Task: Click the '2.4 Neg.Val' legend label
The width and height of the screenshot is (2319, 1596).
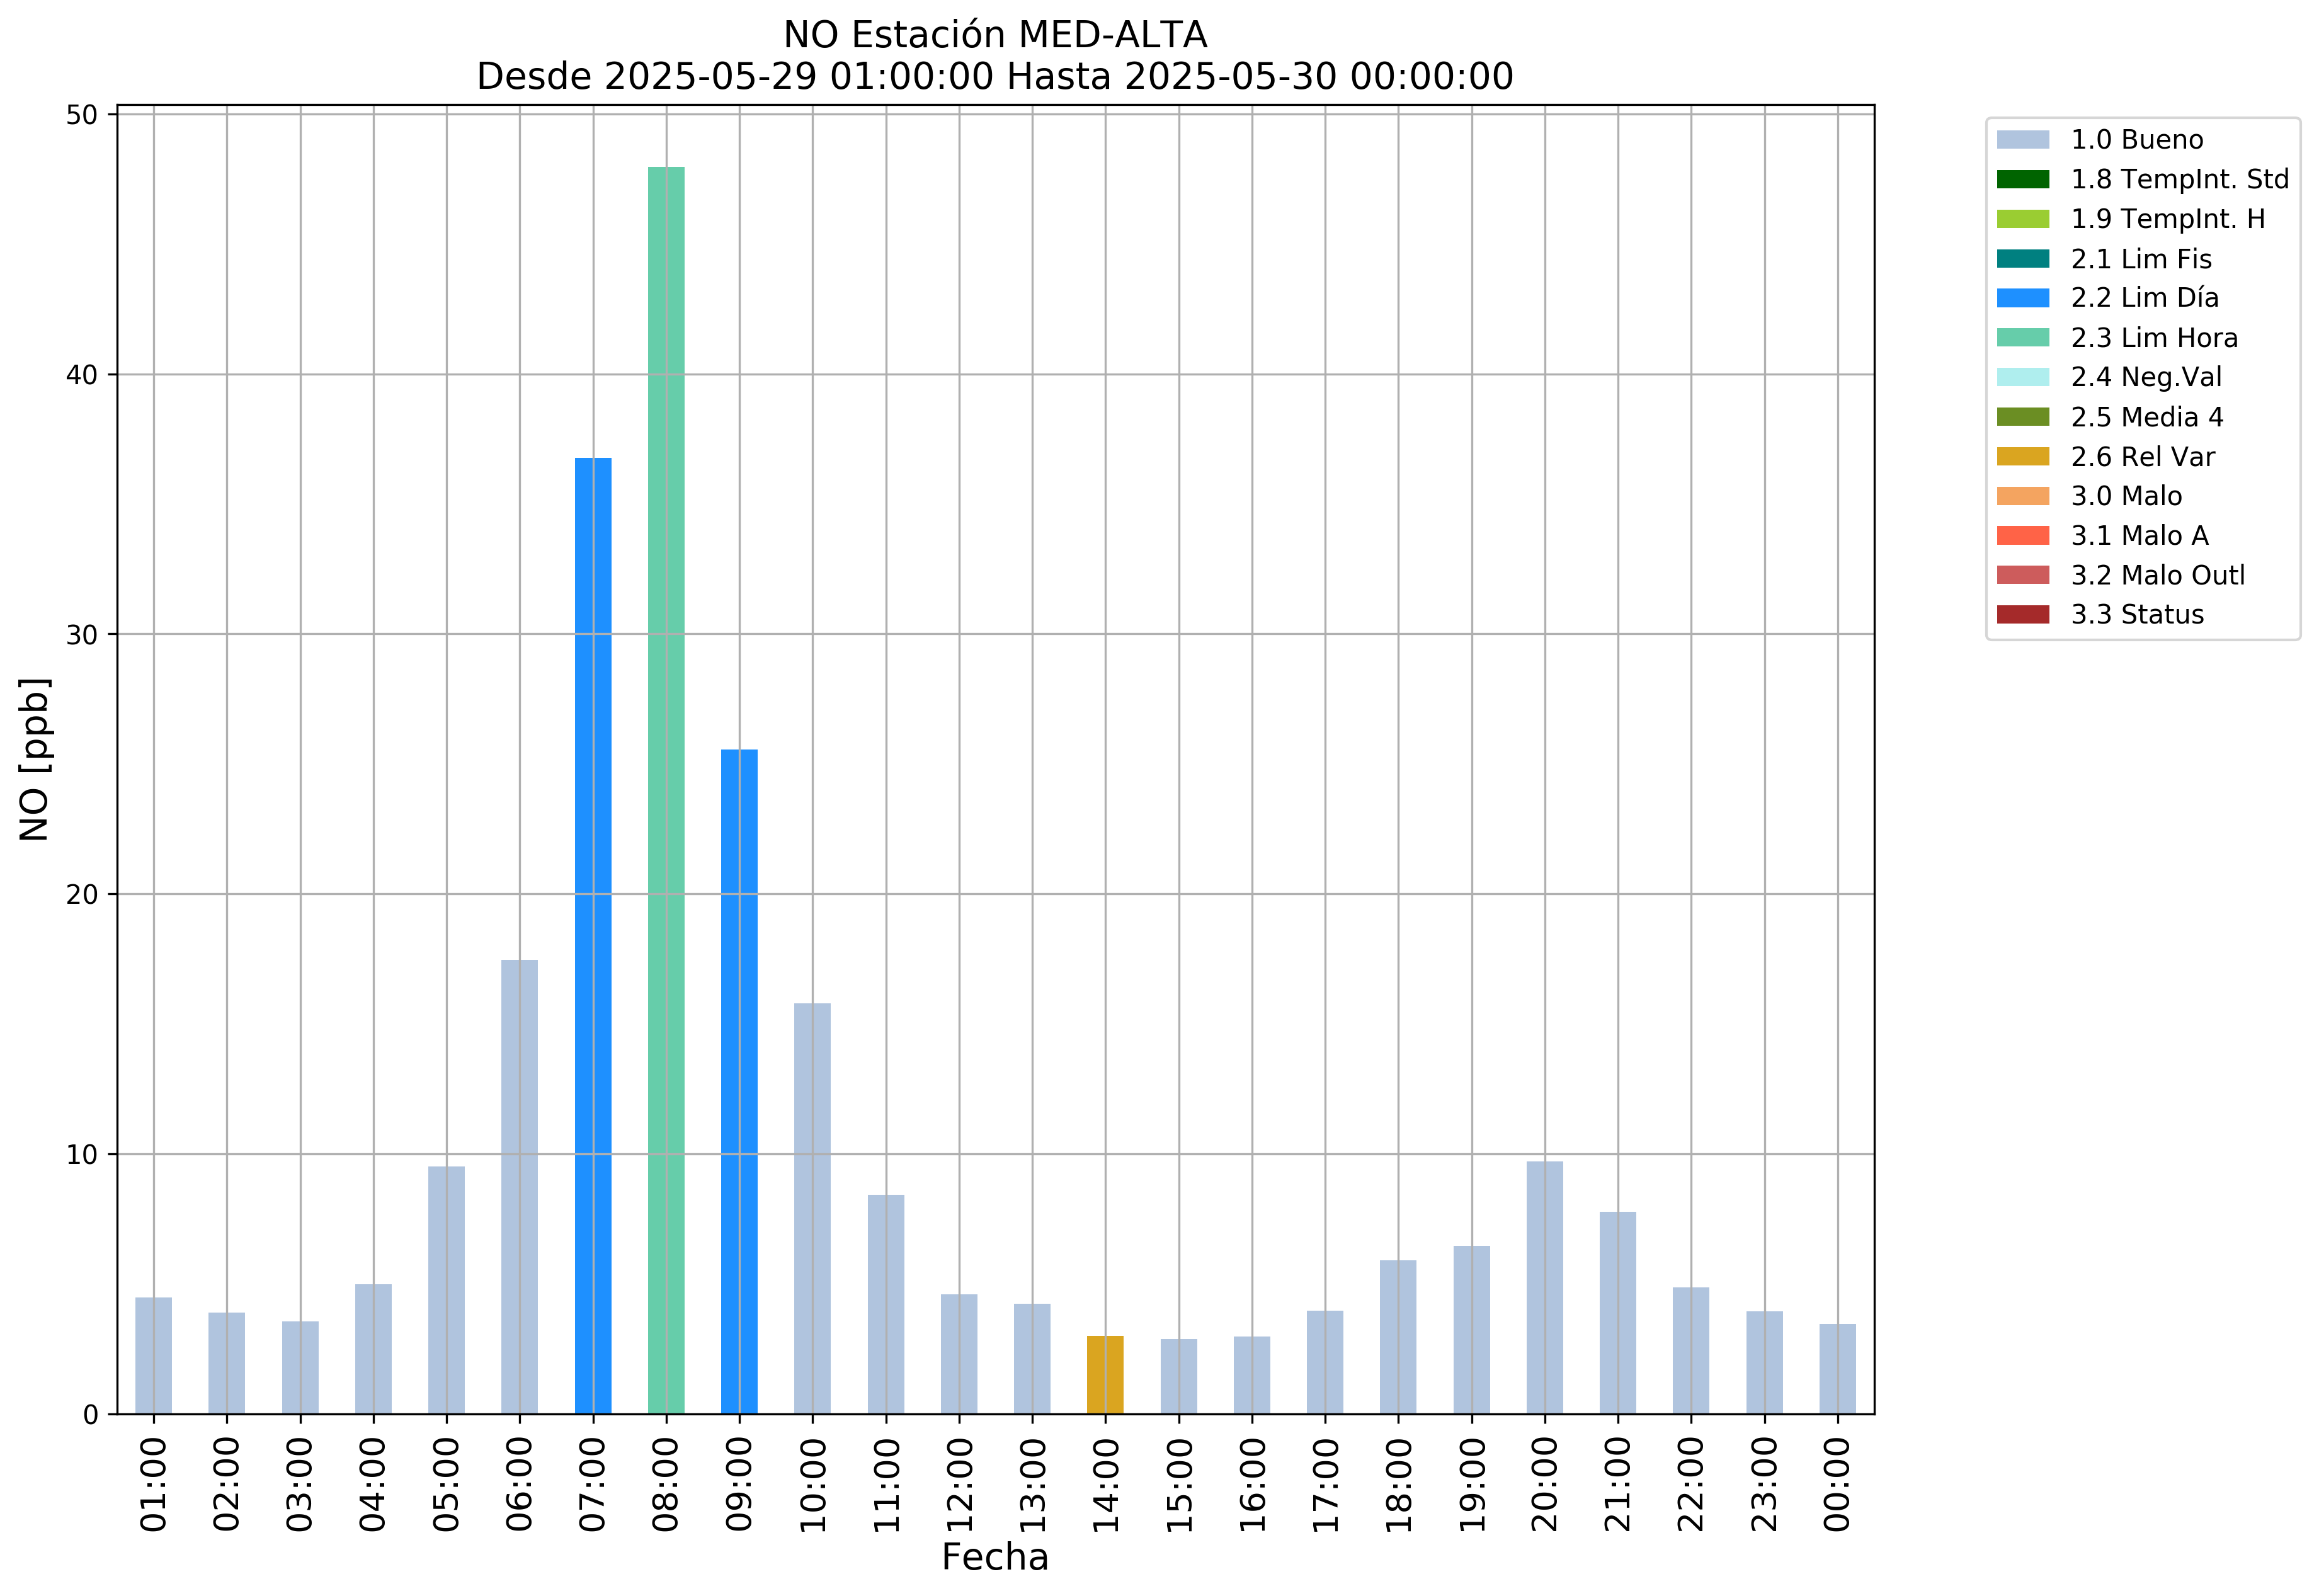Action: click(x=2147, y=377)
